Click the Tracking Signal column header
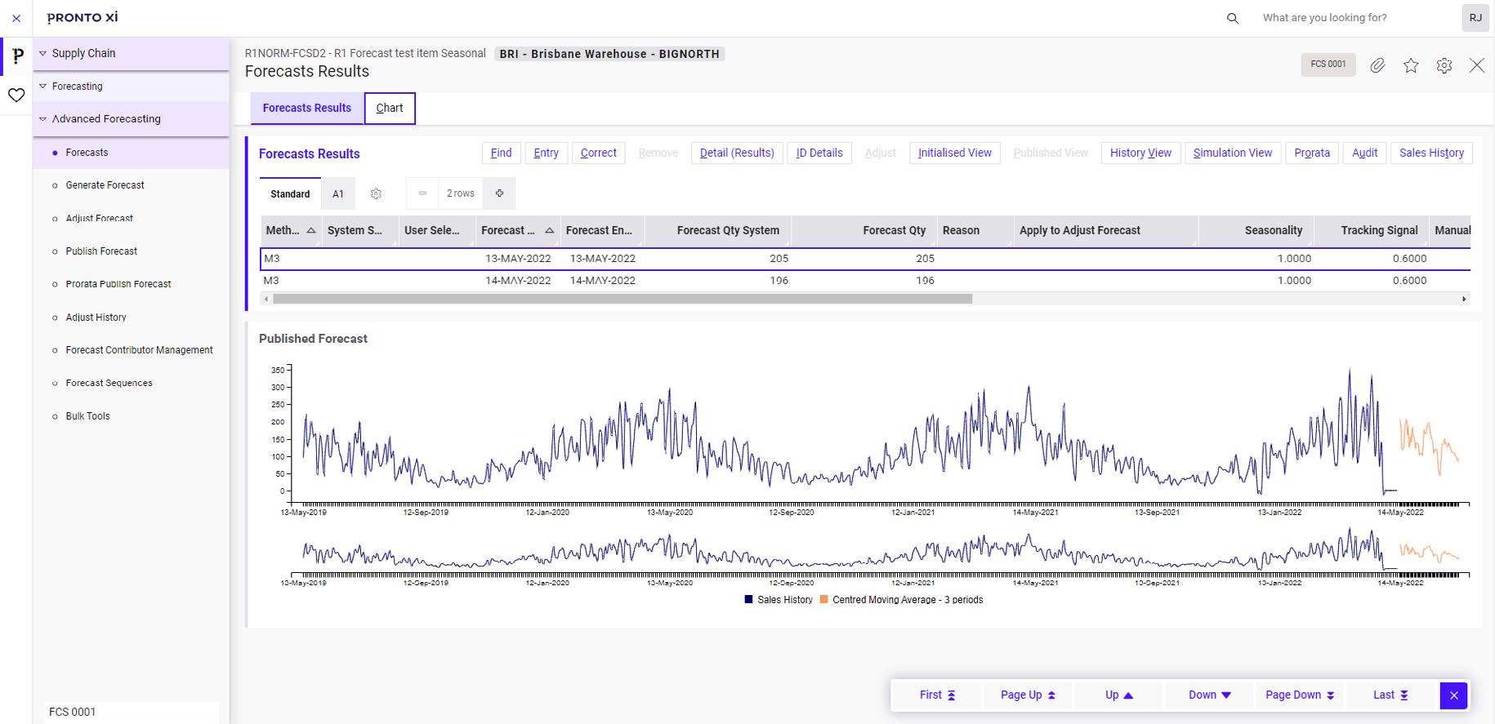 1372,231
